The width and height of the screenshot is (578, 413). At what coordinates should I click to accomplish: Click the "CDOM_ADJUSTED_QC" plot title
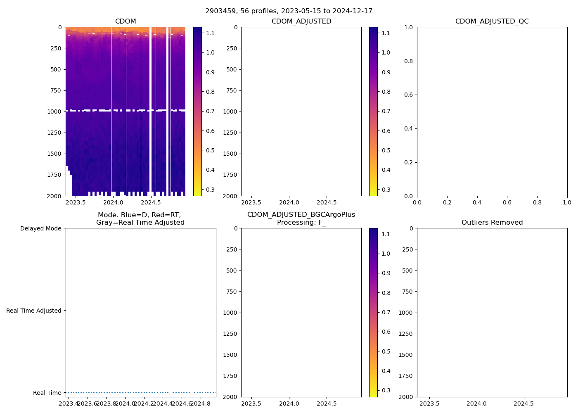(x=492, y=21)
